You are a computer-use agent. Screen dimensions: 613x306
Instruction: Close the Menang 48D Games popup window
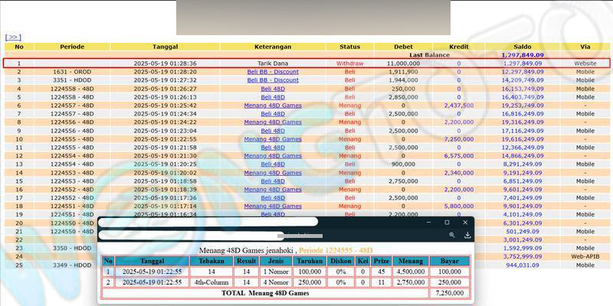464,223
